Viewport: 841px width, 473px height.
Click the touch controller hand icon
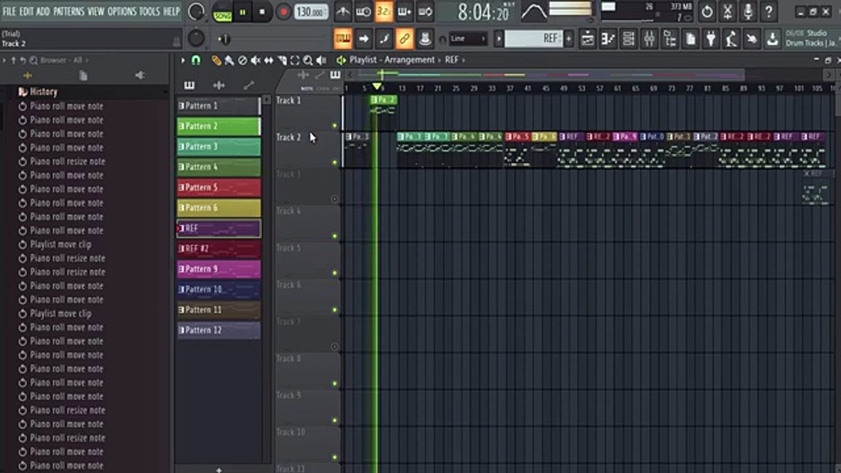(752, 39)
